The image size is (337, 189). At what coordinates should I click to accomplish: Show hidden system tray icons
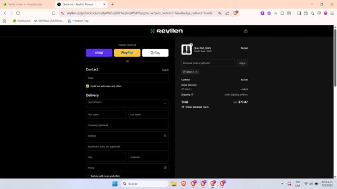282,184
